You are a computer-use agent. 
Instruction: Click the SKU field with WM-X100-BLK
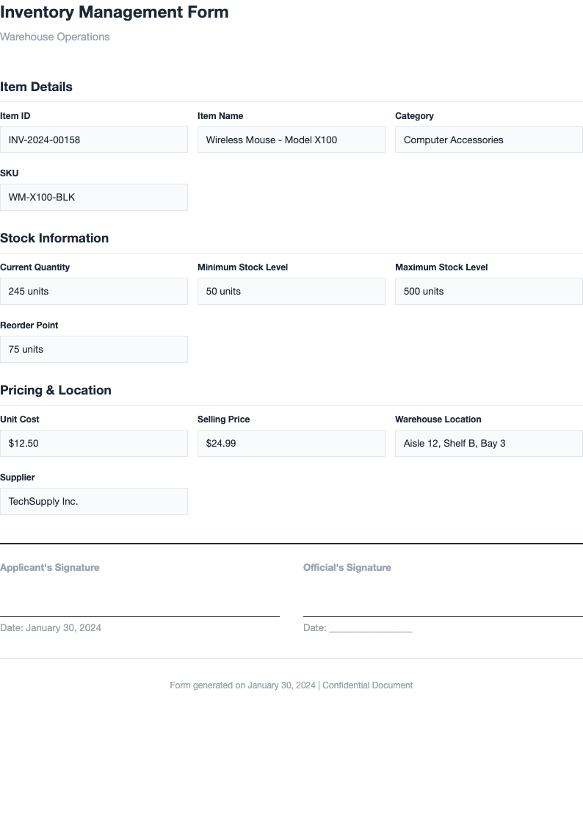94,197
